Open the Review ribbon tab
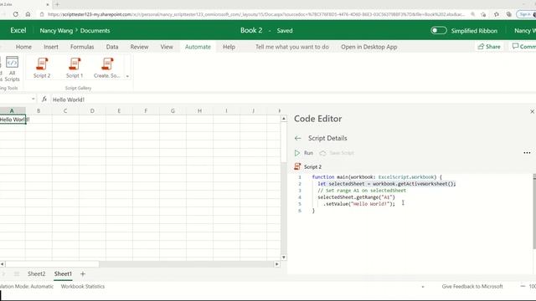536x301 pixels. pyautogui.click(x=139, y=47)
